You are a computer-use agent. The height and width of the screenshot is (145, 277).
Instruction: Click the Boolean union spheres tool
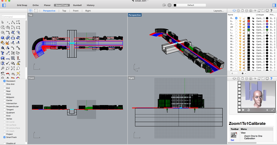8,37
